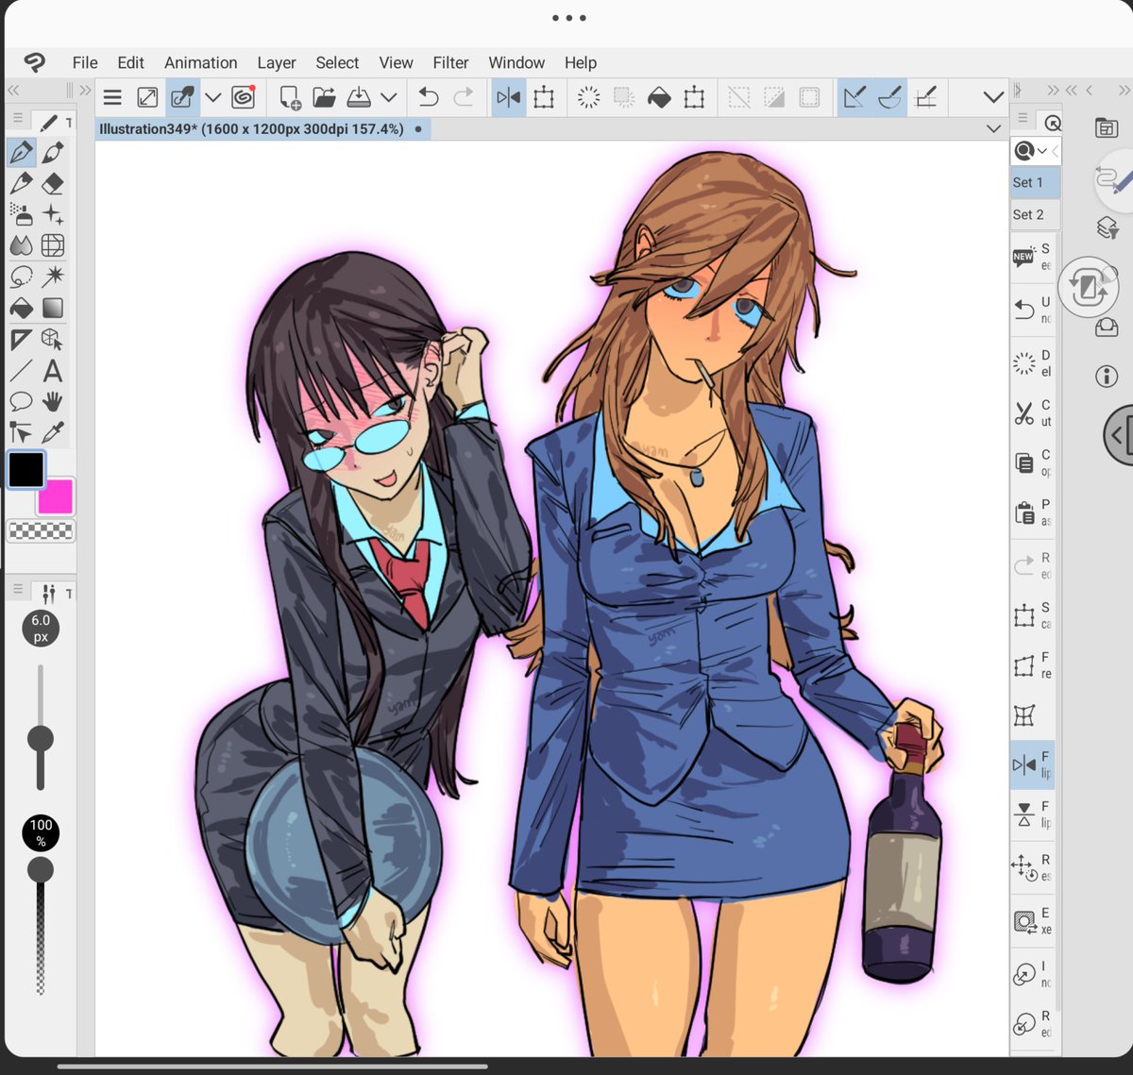Select the Lasso selection tool
The height and width of the screenshot is (1075, 1133).
[x=22, y=277]
